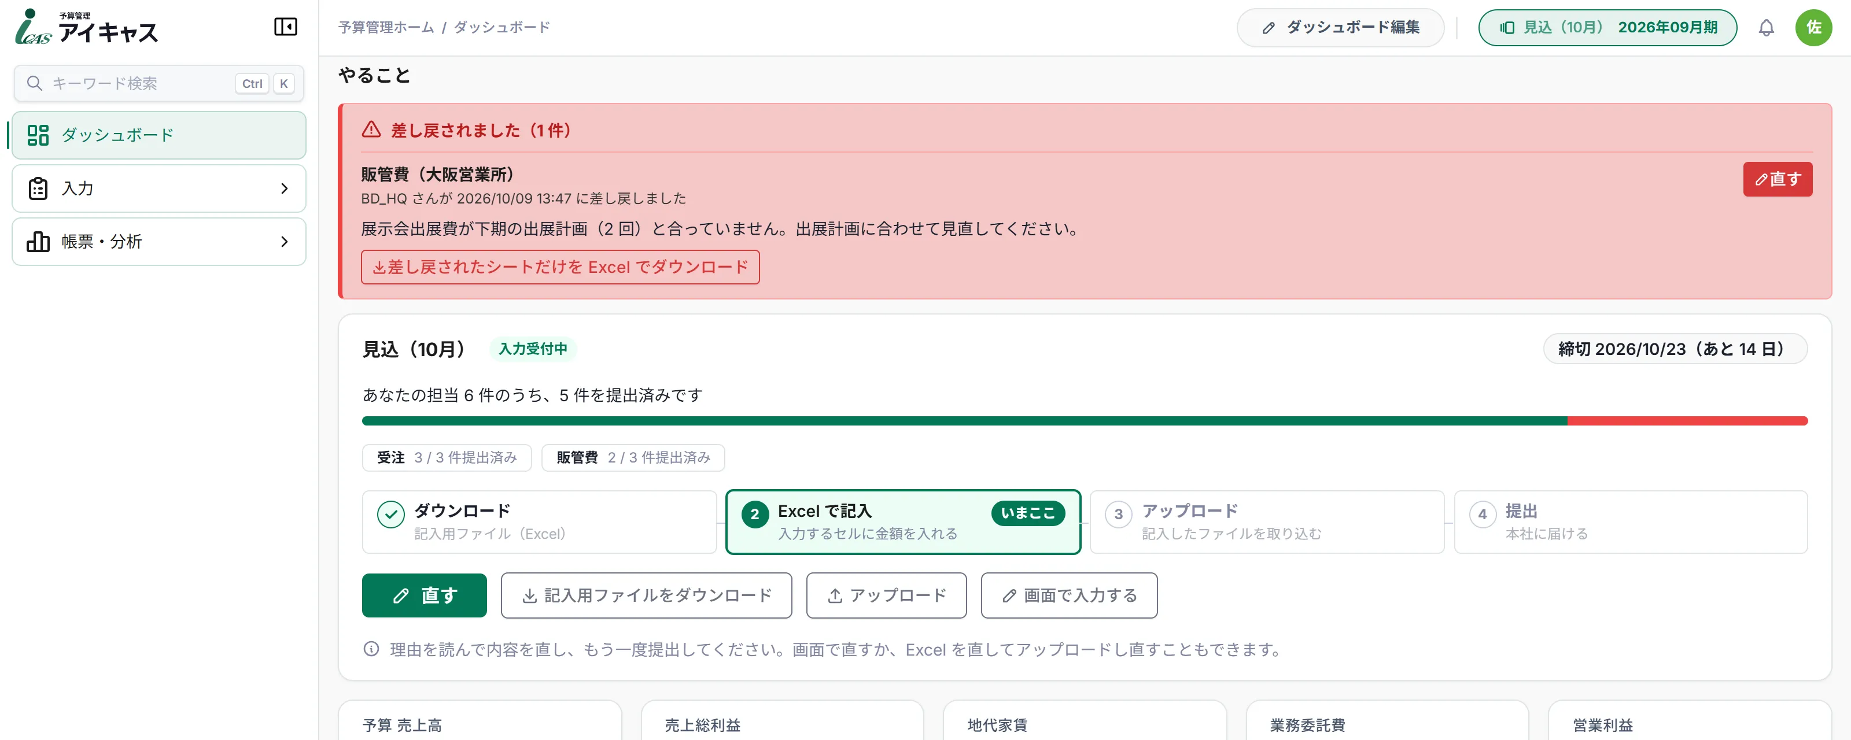This screenshot has height=740, width=1851.
Task: Click the アップロード button
Action: (886, 595)
